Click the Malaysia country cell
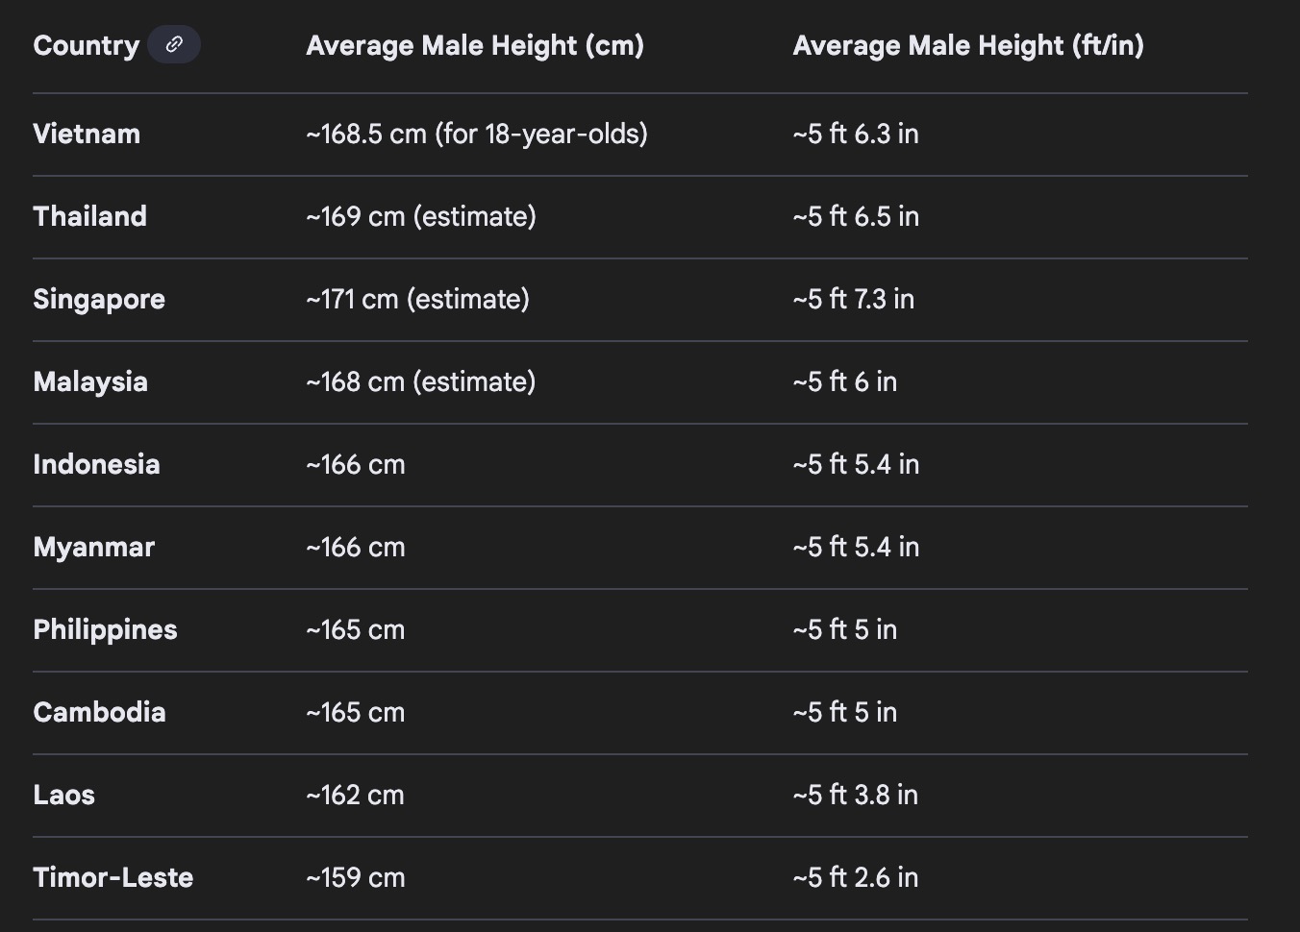The width and height of the screenshot is (1300, 932). [x=90, y=381]
